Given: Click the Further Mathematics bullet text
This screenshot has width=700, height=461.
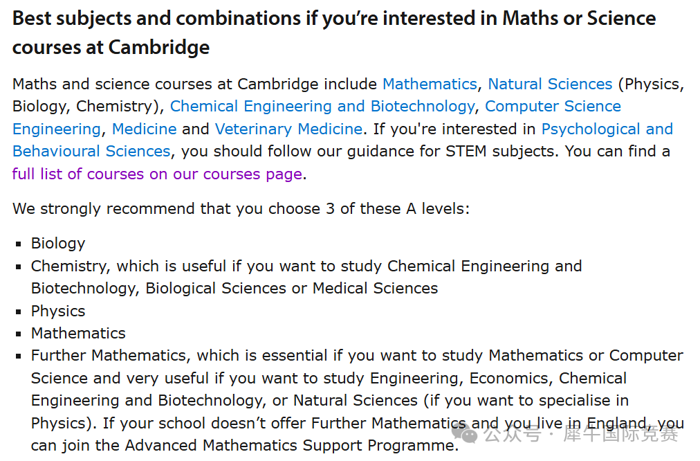Looking at the screenshot, I should pos(357,400).
